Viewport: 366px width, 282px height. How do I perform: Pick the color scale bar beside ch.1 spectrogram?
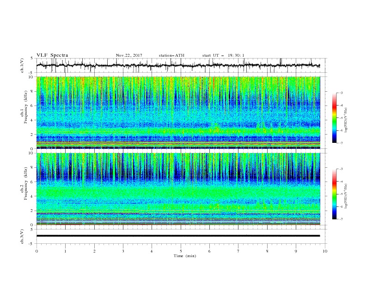tap(335, 118)
